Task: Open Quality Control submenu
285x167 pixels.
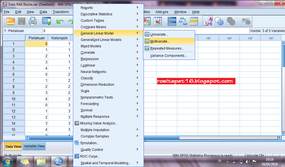Action: [x=109, y=149]
